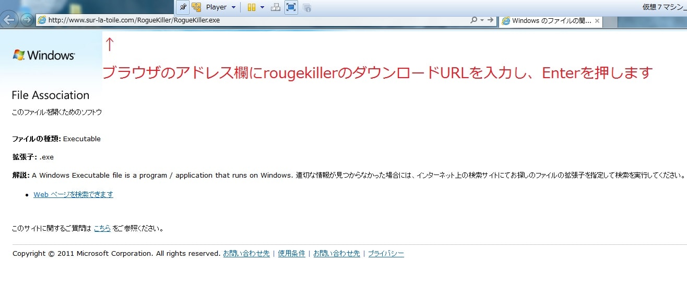Click the VMware Player logo icon
This screenshot has height=298, width=687.
coord(196,7)
